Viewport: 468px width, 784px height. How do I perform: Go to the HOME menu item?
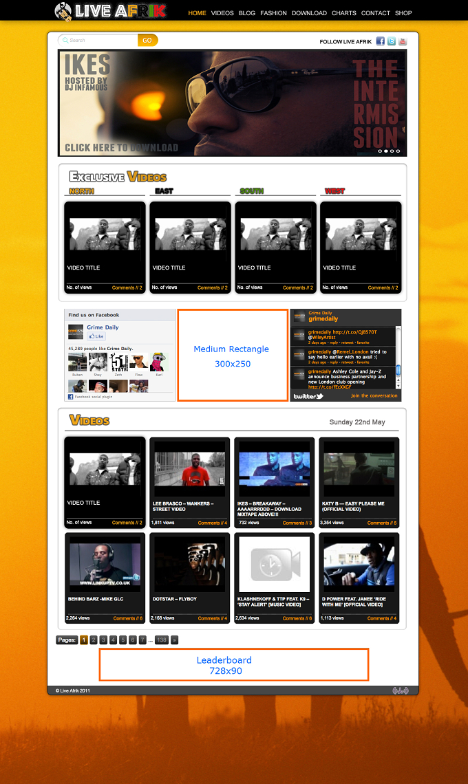[x=198, y=13]
